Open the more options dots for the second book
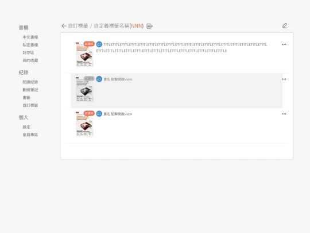310x233 pixels. pyautogui.click(x=284, y=79)
